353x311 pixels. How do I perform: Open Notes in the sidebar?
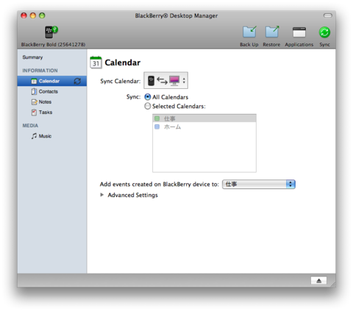pyautogui.click(x=45, y=101)
